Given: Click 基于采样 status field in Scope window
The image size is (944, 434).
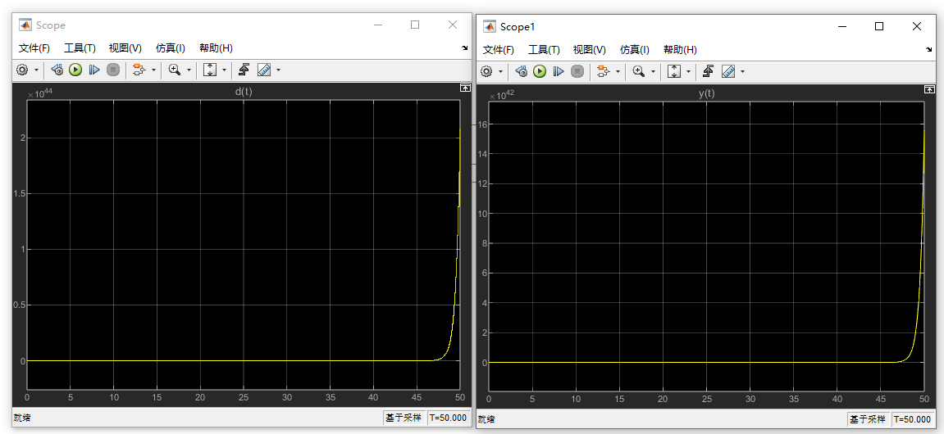Looking at the screenshot, I should tap(404, 418).
